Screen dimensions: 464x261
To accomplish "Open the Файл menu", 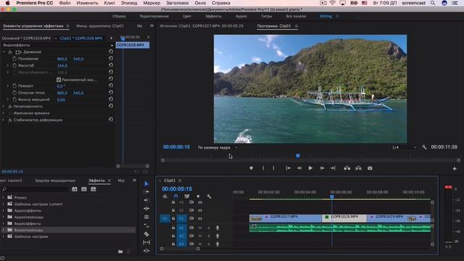I will coord(65,3).
